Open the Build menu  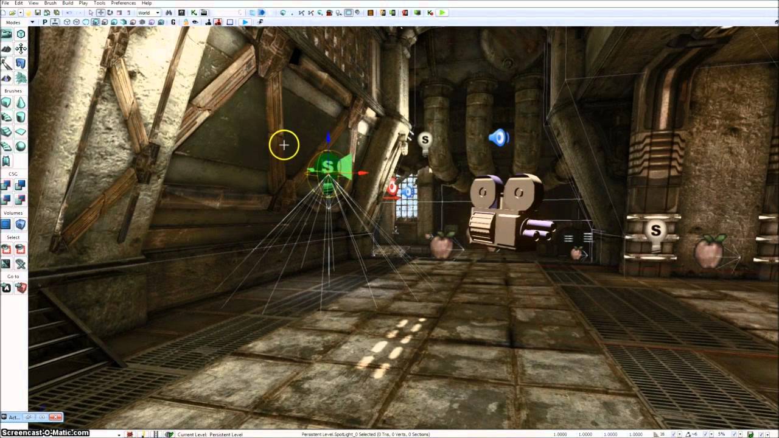click(x=68, y=3)
